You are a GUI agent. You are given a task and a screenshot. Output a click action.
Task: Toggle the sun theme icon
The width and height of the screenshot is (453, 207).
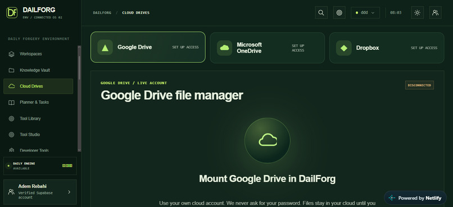point(417,13)
